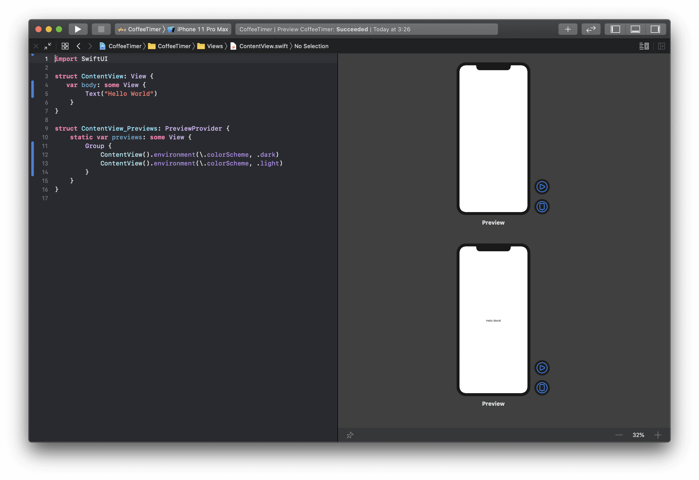Toggle the left navigator panel
Screen dimensions: 699x480
(615, 29)
